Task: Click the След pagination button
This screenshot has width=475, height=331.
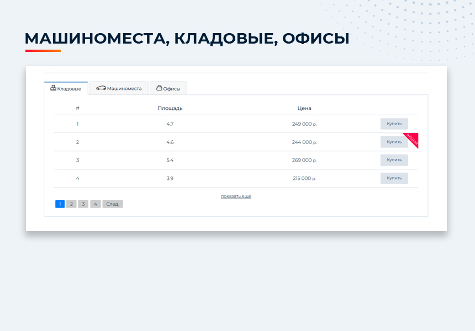Action: click(112, 204)
